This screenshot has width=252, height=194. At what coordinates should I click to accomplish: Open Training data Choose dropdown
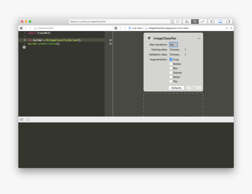click(x=178, y=49)
